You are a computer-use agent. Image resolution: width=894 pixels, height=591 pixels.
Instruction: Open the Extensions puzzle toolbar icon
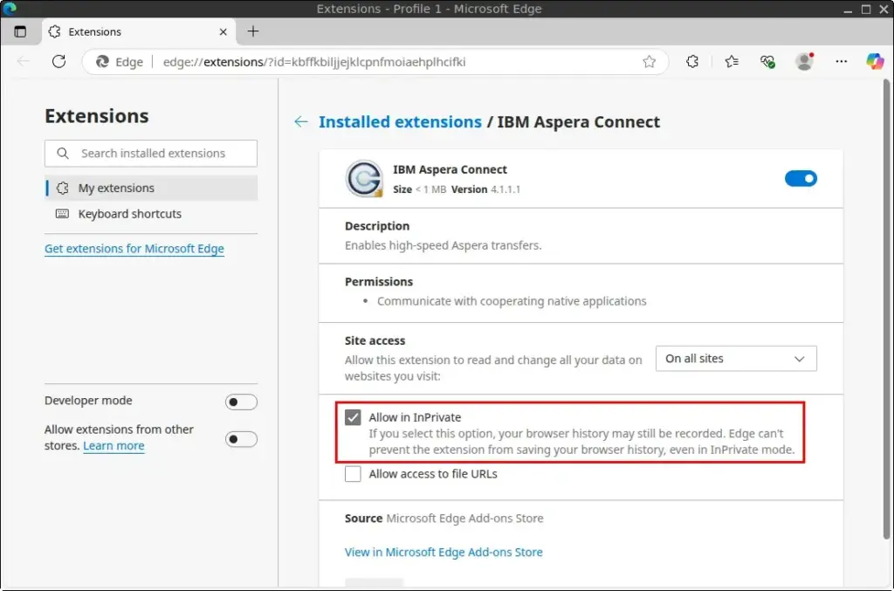coord(692,62)
